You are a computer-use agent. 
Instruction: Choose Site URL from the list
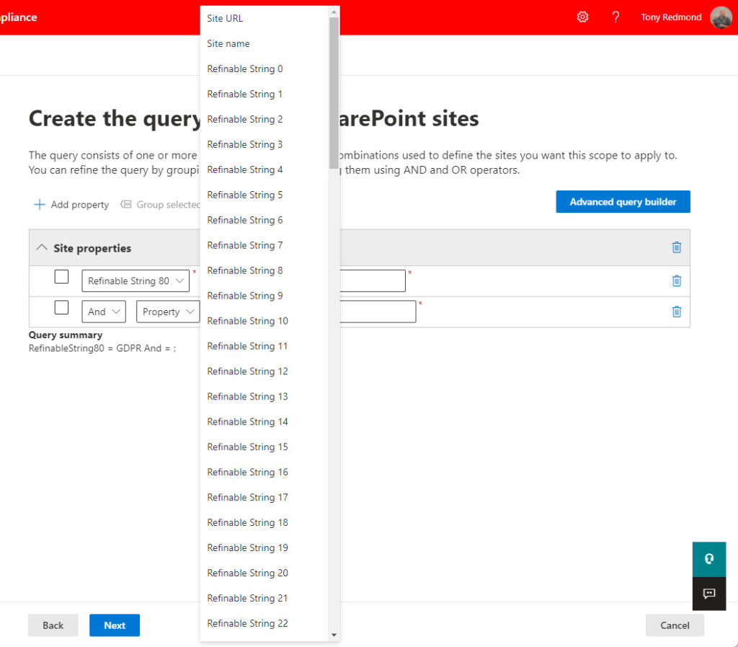pos(264,18)
